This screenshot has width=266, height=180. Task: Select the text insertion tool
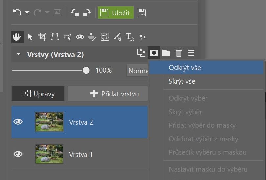(x=130, y=37)
